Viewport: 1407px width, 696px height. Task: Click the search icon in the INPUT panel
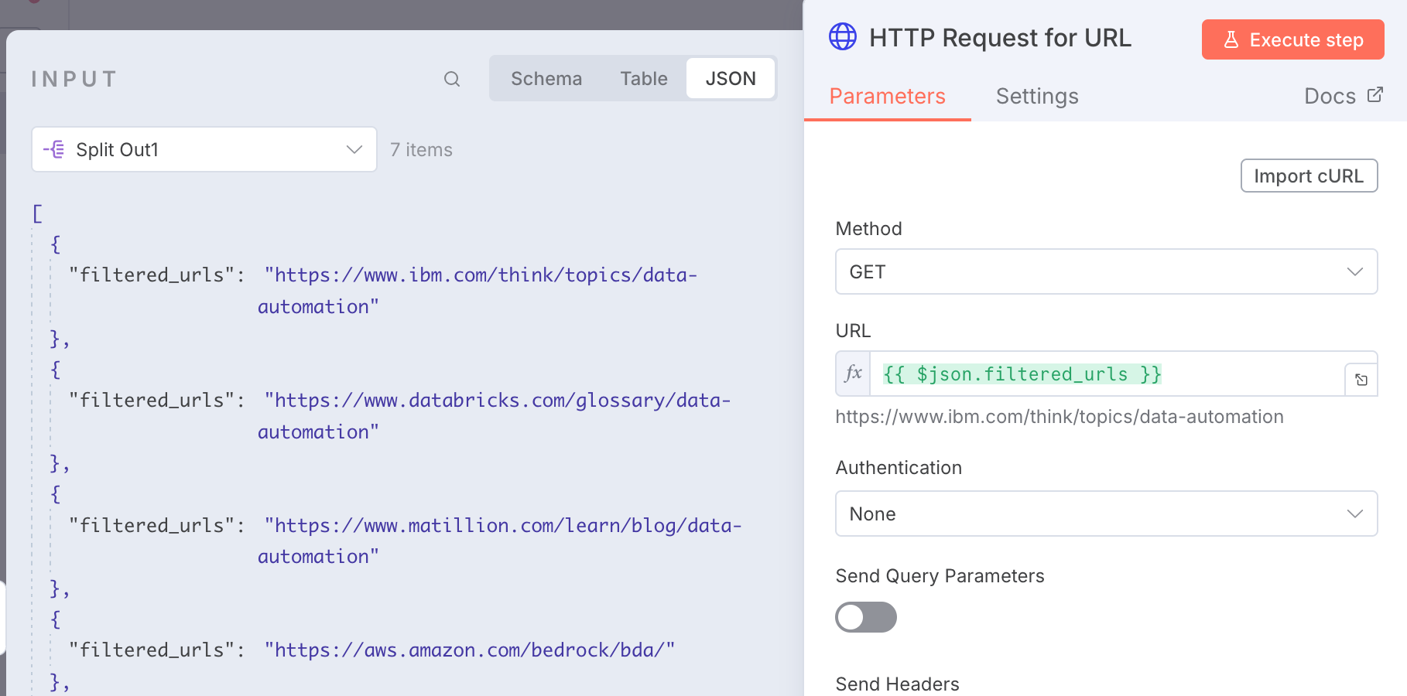click(x=452, y=79)
